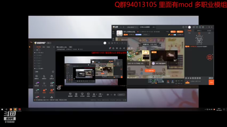Expand speaker options arrow in bottom toolbar

pyautogui.click(x=102, y=95)
